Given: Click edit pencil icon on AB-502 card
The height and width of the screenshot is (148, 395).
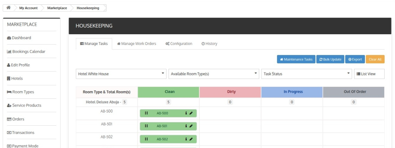Looking at the screenshot, I should (191, 139).
